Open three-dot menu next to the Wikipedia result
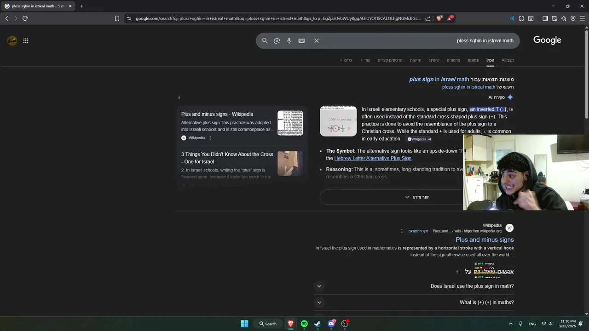The height and width of the screenshot is (331, 589). (402, 231)
